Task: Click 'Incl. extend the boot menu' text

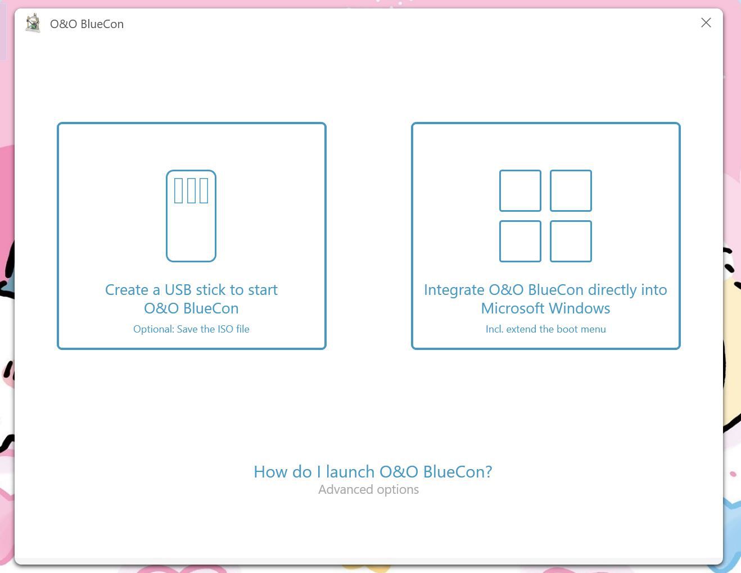Action: tap(546, 329)
